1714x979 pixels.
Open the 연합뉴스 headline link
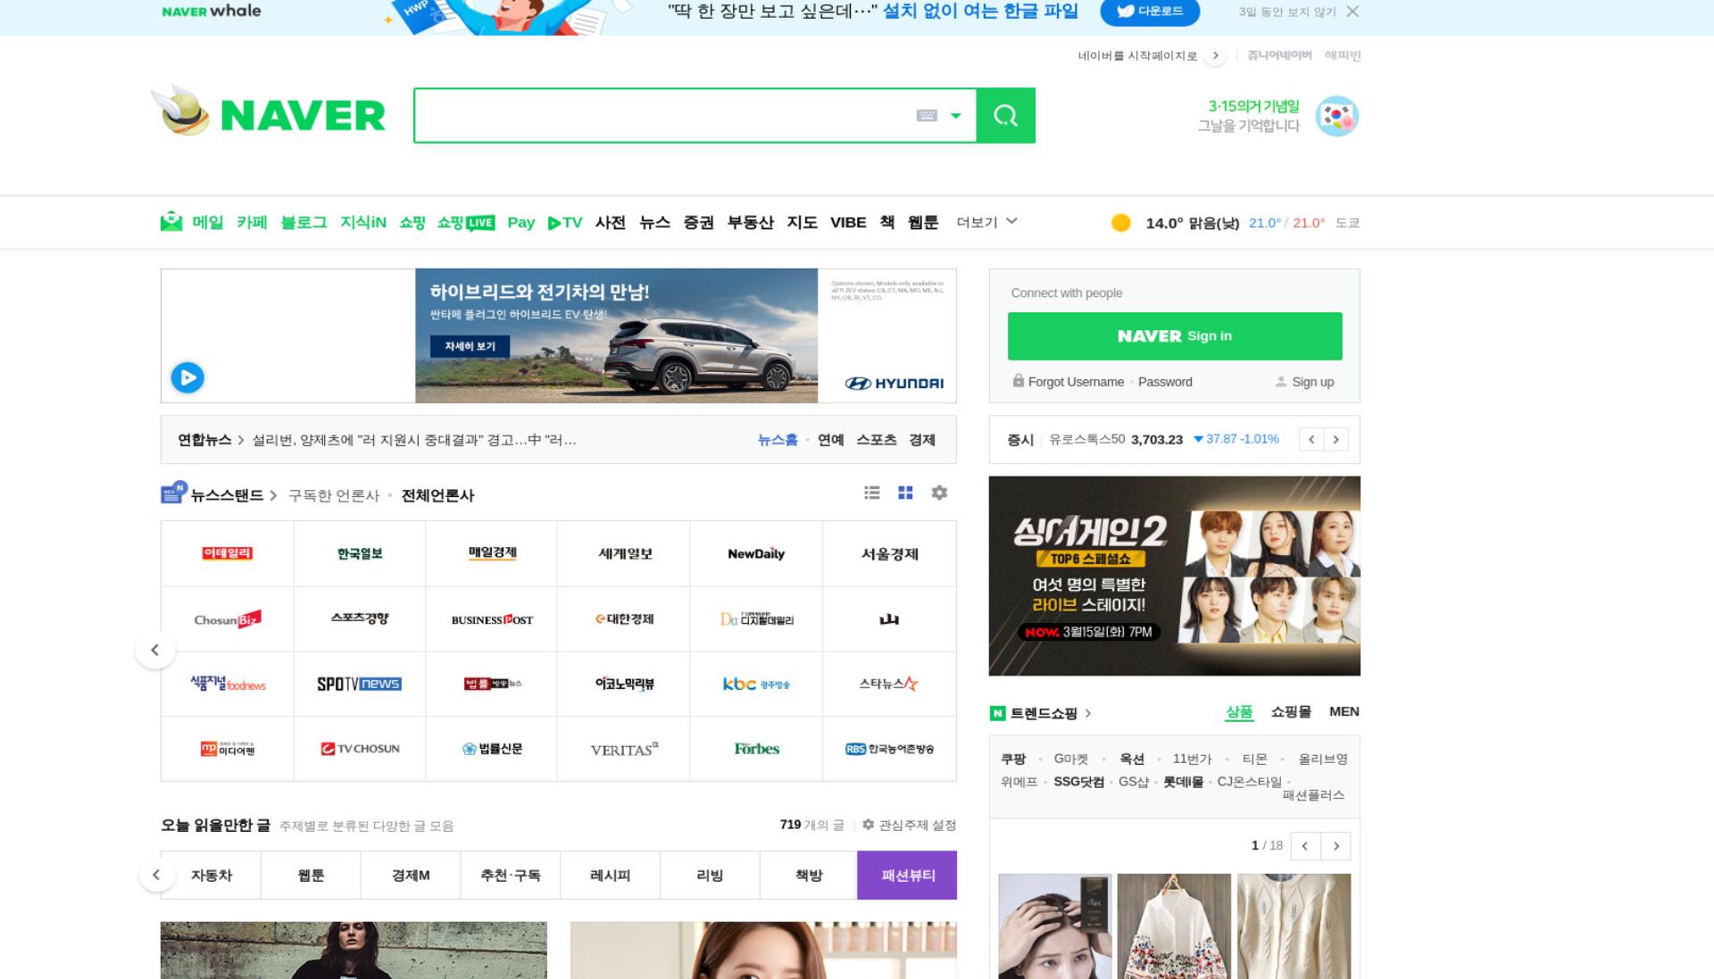pos(414,440)
